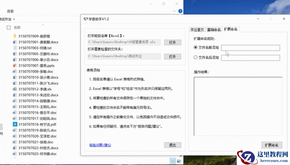Expand the 测试作业 breadcrumb arrow
The width and height of the screenshot is (290, 165).
coord(14,19)
